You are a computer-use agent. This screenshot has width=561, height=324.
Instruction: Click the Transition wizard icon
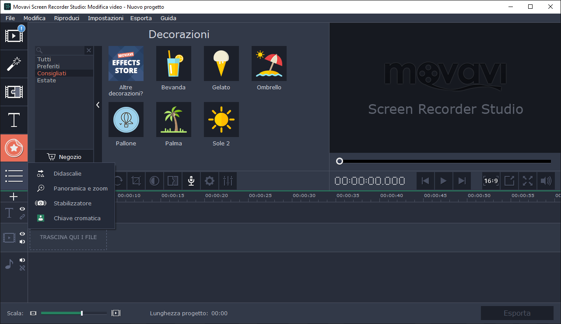(173, 181)
